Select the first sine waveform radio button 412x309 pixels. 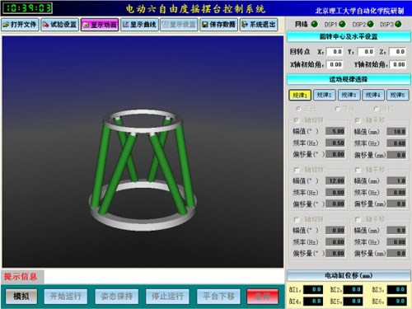pos(299,109)
